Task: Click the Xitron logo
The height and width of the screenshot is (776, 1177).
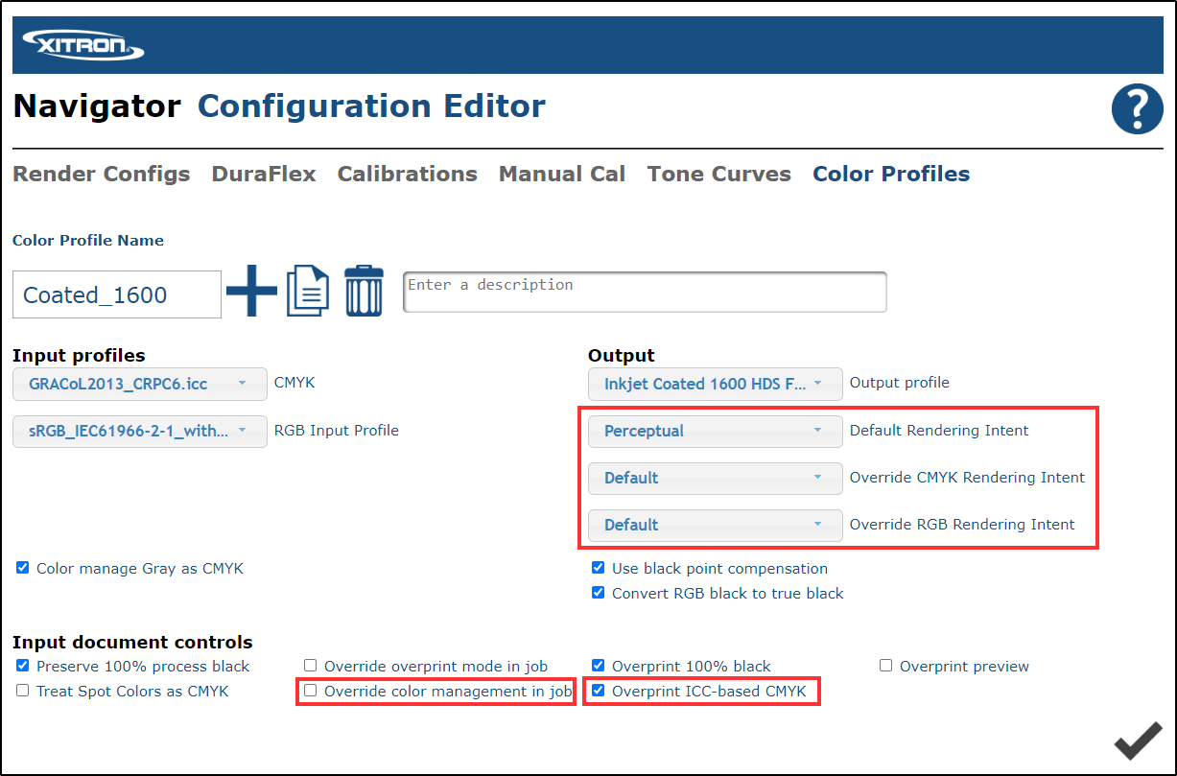Action: click(83, 43)
